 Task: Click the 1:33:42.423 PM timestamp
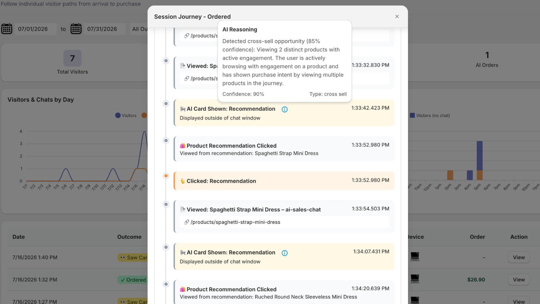pyautogui.click(x=370, y=108)
